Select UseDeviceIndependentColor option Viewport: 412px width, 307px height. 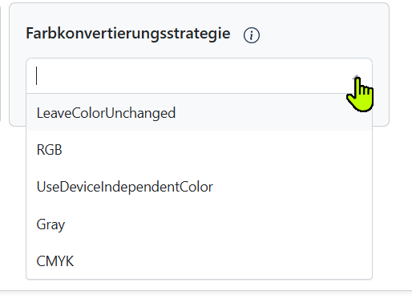pos(199,187)
